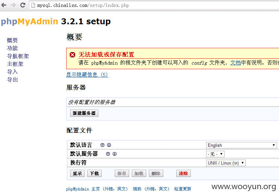Click the 服务器 section heading

pyautogui.click(x=76, y=88)
